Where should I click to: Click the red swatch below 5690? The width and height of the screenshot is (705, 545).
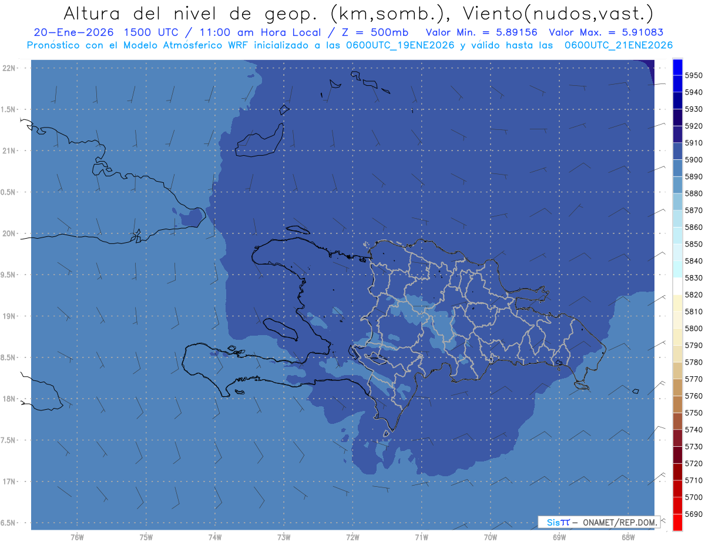click(x=677, y=522)
